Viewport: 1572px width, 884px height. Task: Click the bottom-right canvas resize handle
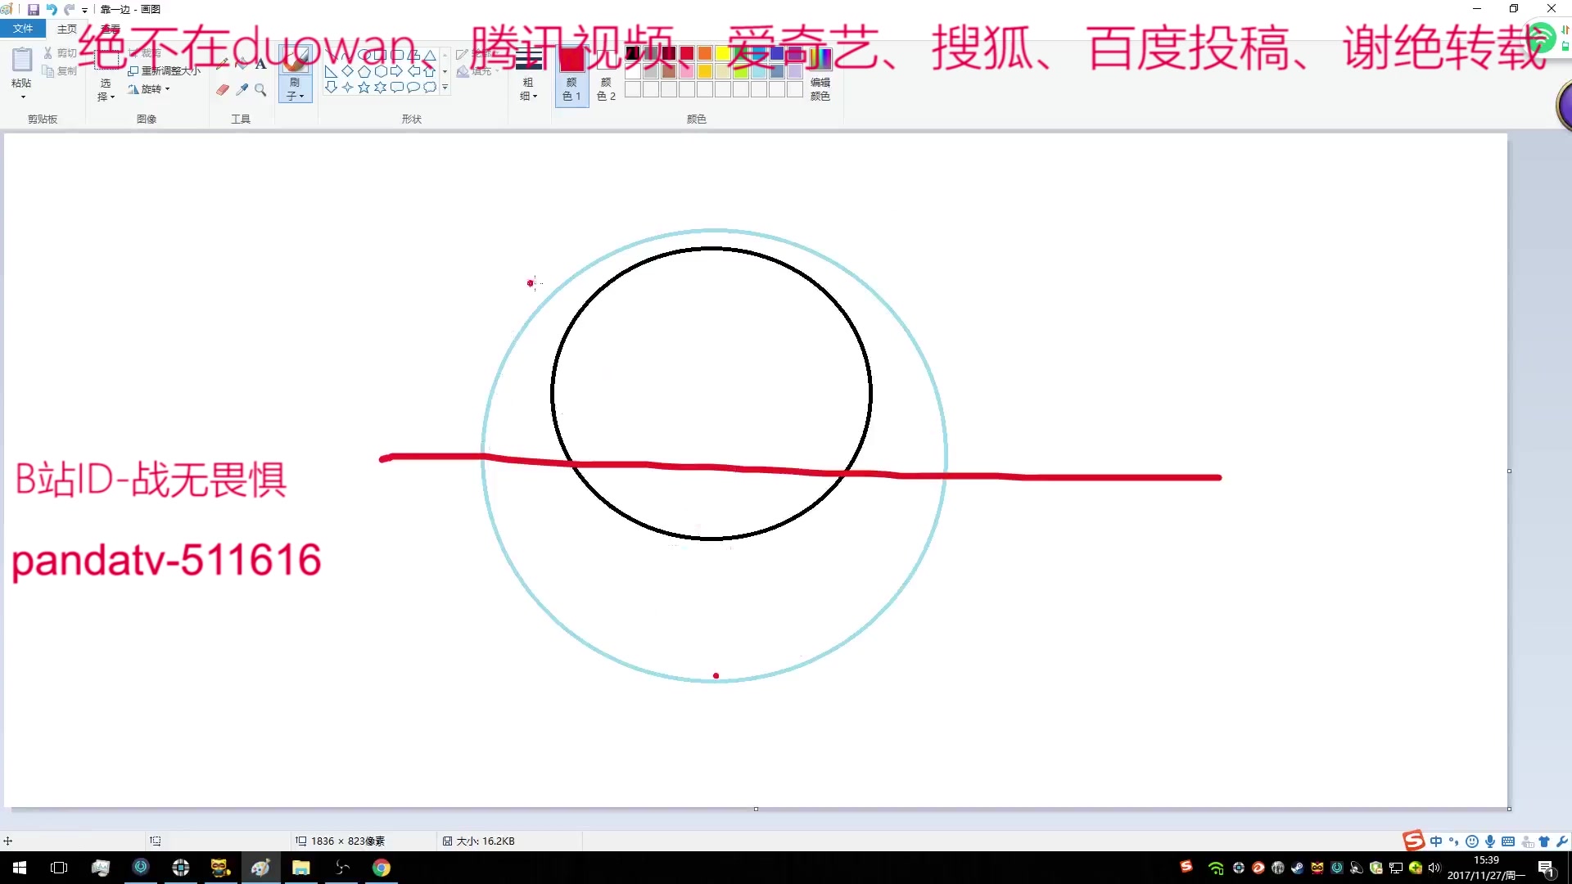tap(1509, 809)
